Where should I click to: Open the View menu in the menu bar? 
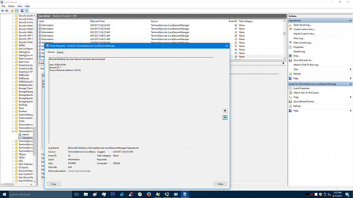click(20, 6)
